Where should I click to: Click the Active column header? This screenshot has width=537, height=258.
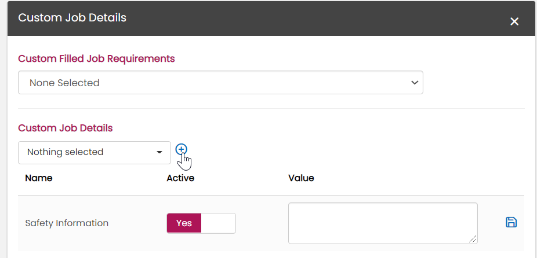click(x=180, y=178)
